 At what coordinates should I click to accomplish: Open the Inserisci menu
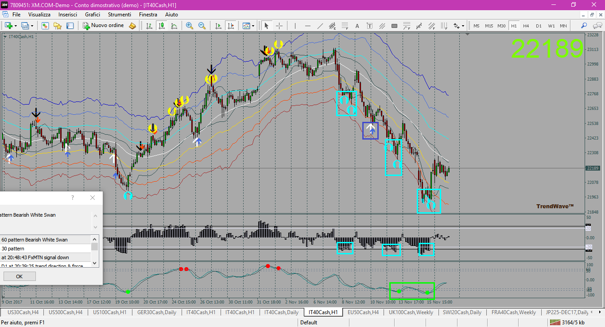(68, 15)
